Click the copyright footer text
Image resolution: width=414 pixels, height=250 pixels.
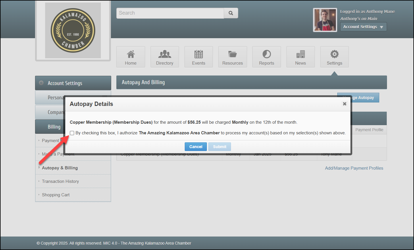(114, 243)
